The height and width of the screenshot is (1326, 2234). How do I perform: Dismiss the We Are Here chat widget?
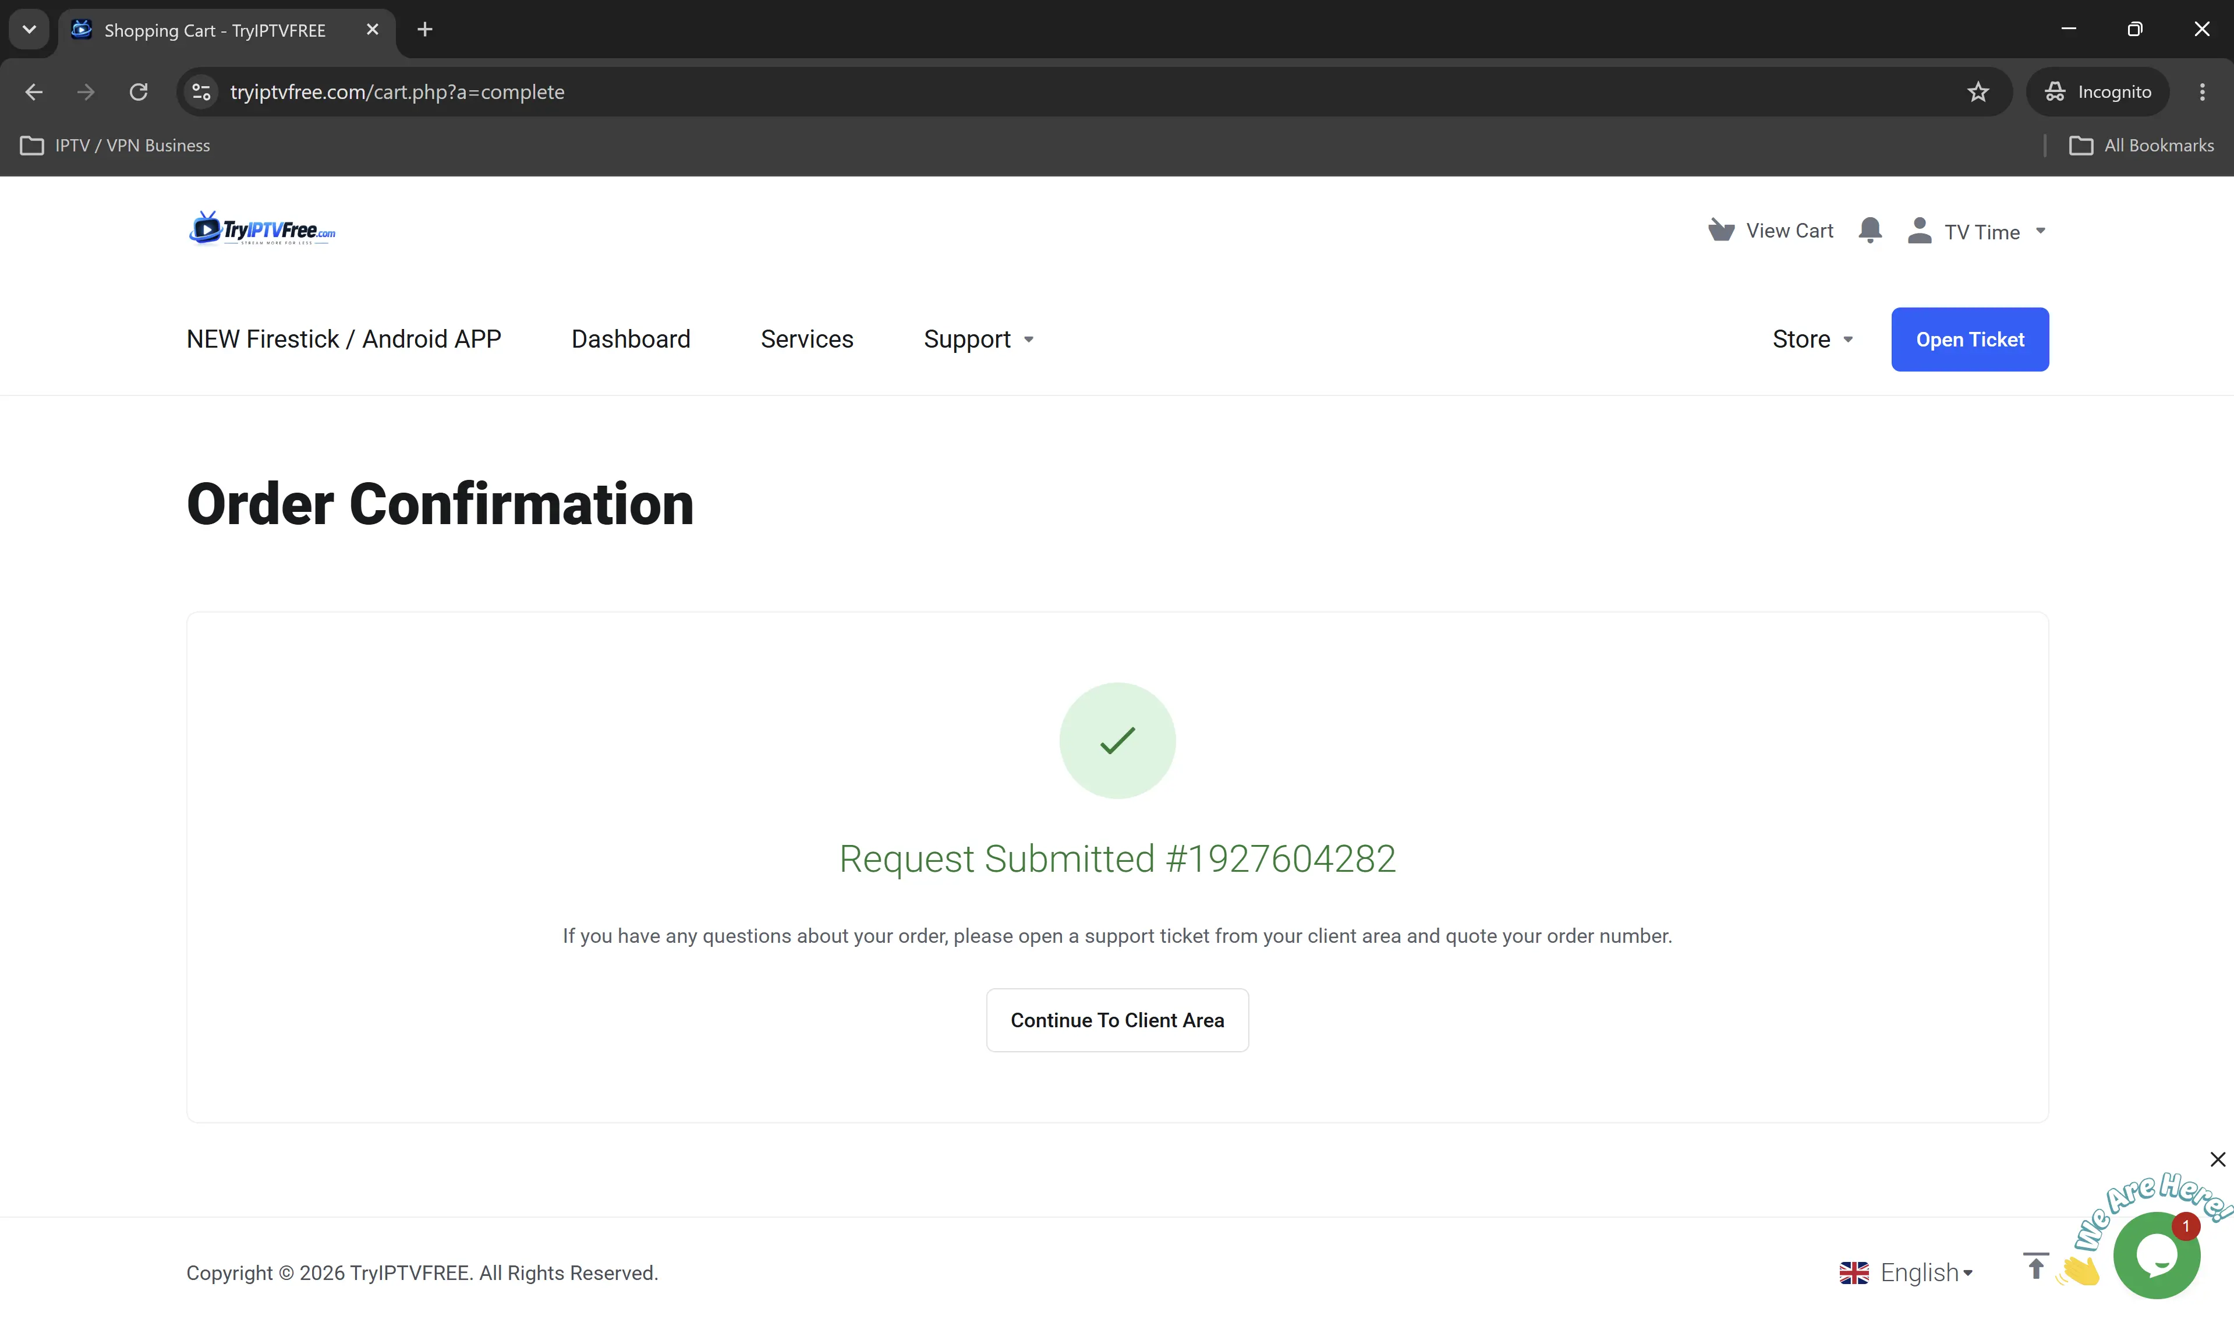[2217, 1160]
